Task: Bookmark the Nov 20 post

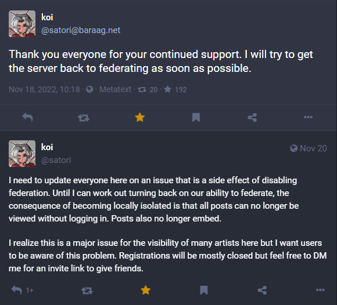Action: point(204,290)
